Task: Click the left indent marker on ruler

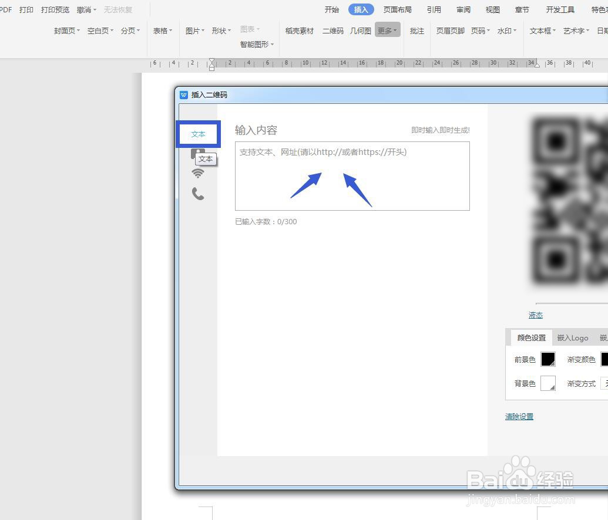Action: click(x=211, y=65)
